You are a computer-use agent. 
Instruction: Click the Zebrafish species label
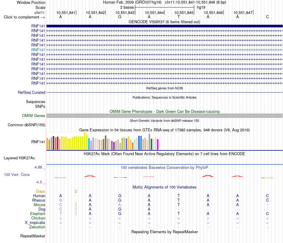37,227
